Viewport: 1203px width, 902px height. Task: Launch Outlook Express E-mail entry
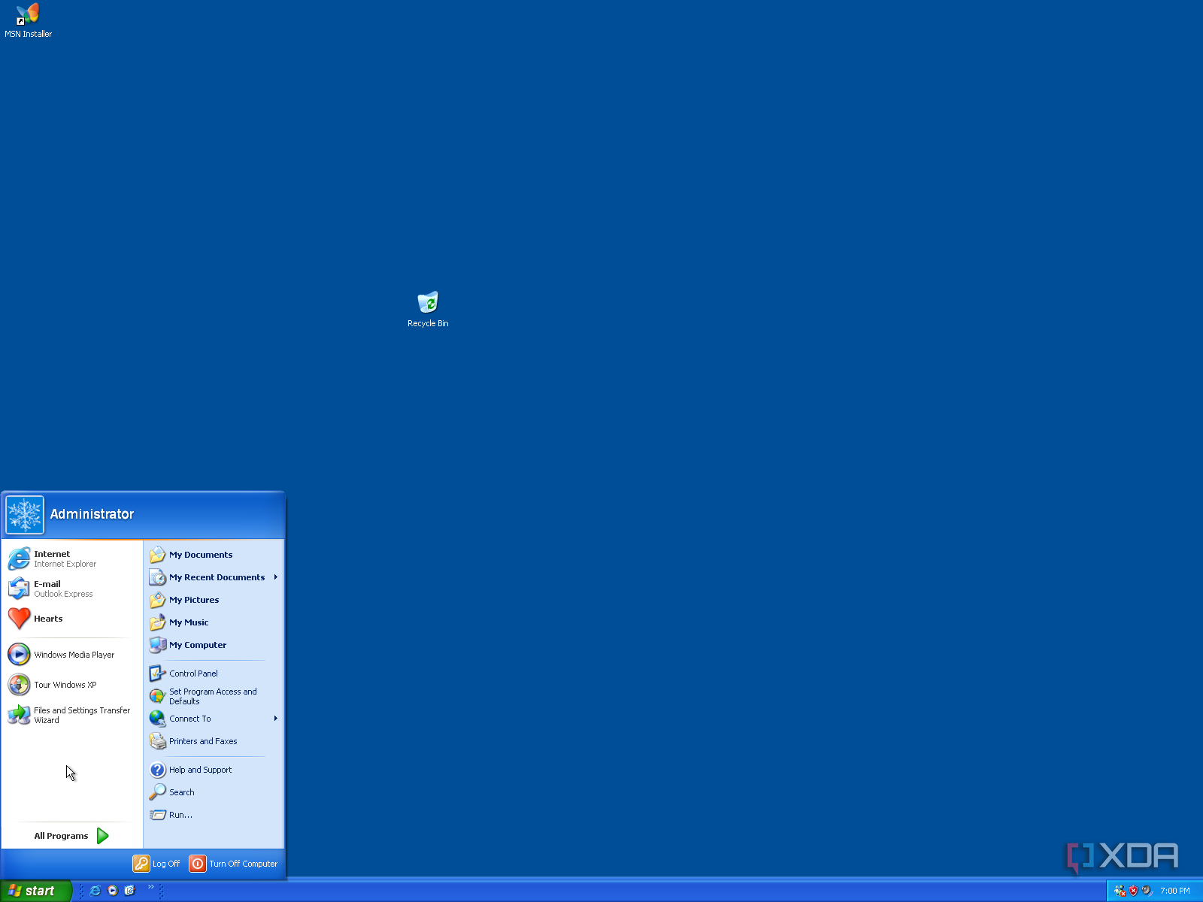[x=72, y=589]
